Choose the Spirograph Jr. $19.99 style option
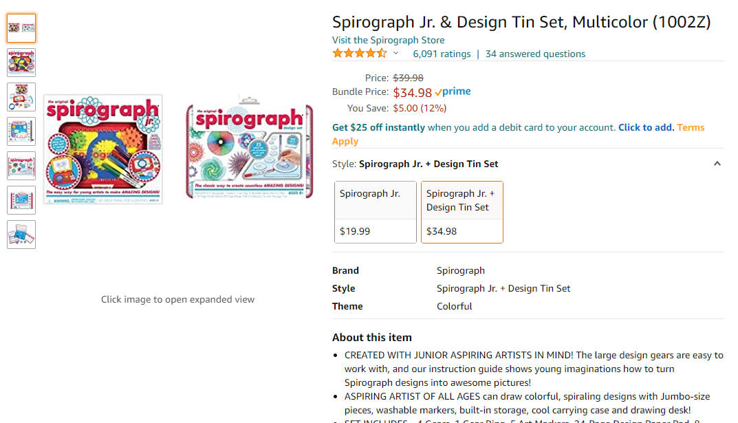738x423 pixels. pyautogui.click(x=375, y=213)
